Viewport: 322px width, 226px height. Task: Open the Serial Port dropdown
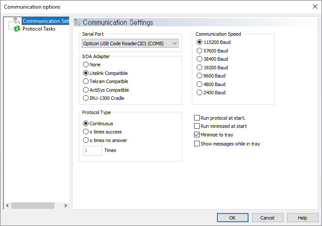click(130, 43)
